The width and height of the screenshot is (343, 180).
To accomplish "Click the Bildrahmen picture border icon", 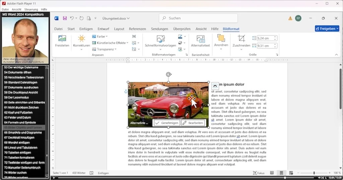I will coord(180,36).
